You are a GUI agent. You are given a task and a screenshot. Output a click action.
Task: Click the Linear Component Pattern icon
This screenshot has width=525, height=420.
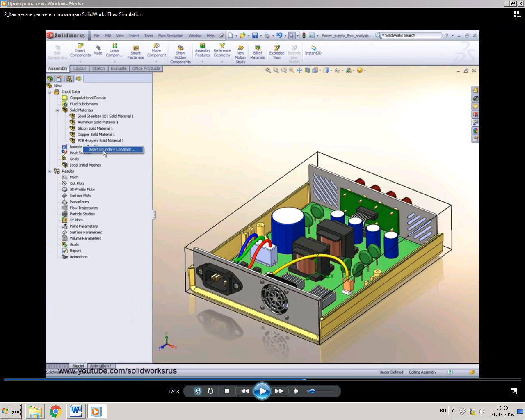point(114,50)
